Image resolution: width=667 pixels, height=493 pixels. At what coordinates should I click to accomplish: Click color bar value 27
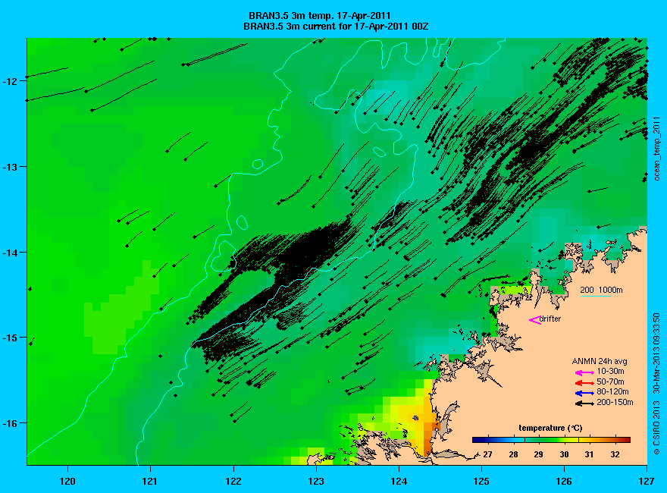(x=487, y=454)
